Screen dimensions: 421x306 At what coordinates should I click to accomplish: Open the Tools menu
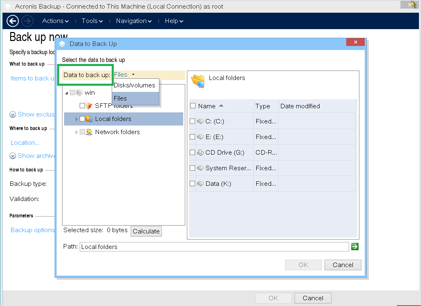click(92, 21)
